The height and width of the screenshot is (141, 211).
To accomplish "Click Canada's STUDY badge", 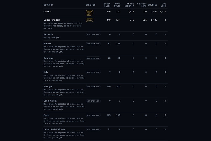I will point(90,12).
